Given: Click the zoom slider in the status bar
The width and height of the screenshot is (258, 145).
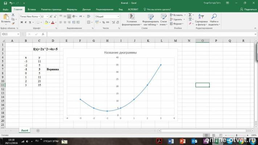Looking at the screenshot, I should pyautogui.click(x=237, y=135).
